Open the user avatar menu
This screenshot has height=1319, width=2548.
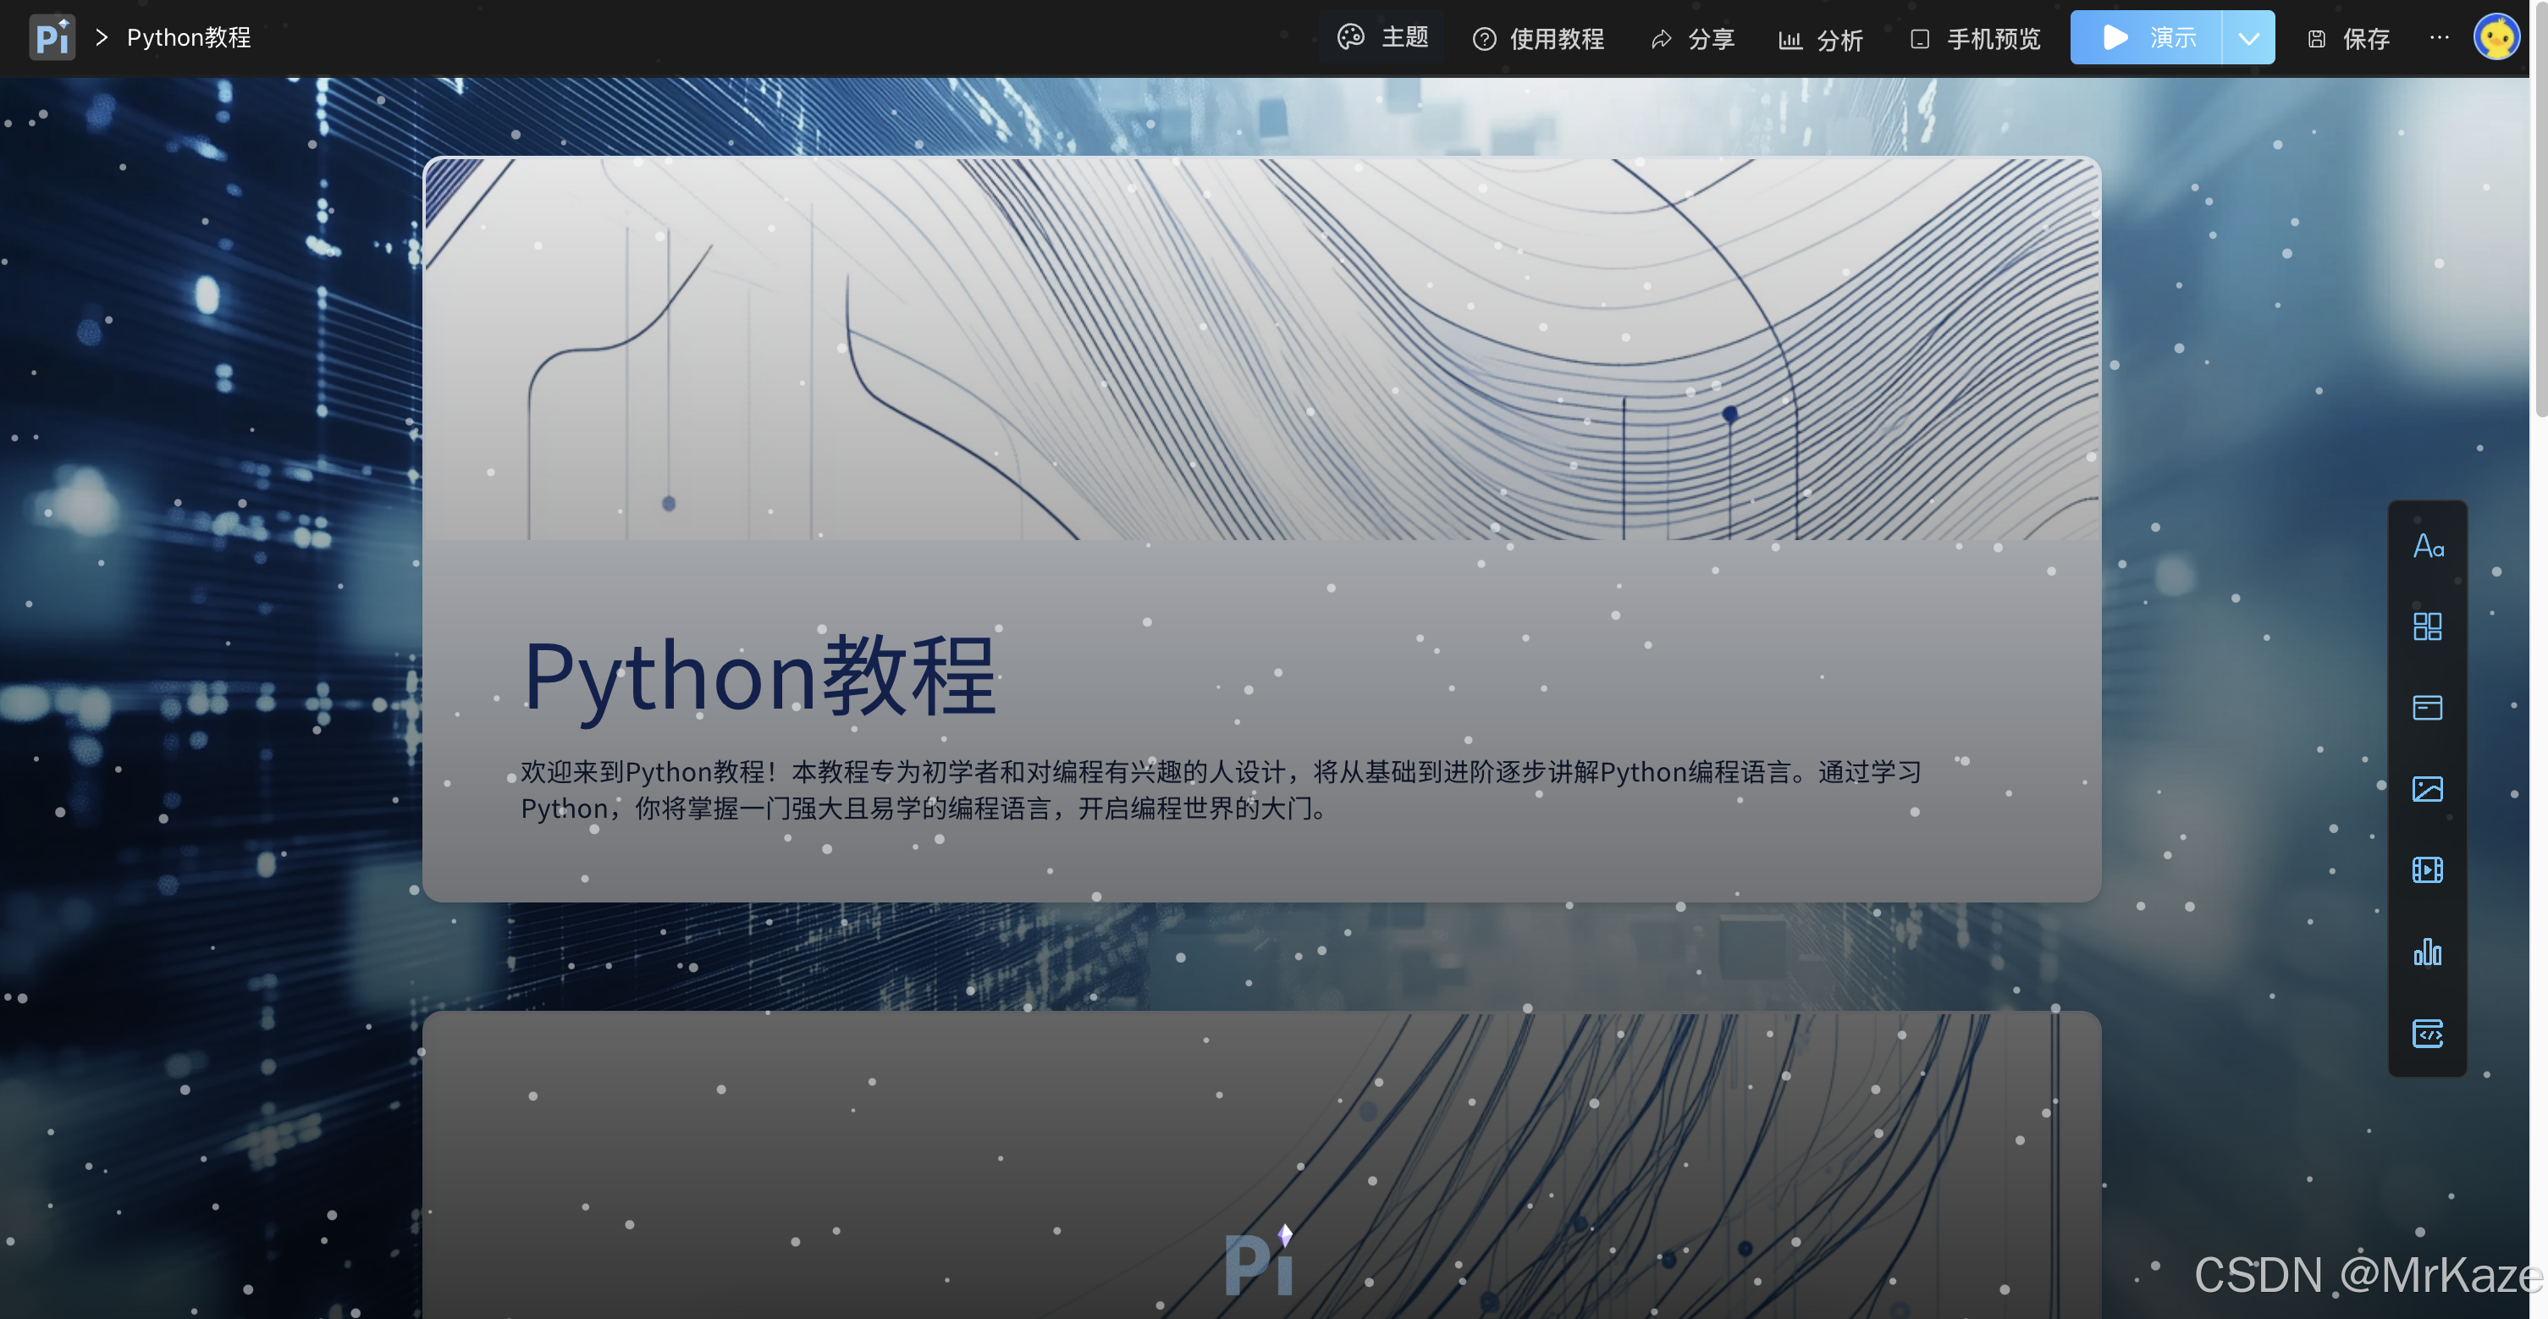tap(2496, 37)
